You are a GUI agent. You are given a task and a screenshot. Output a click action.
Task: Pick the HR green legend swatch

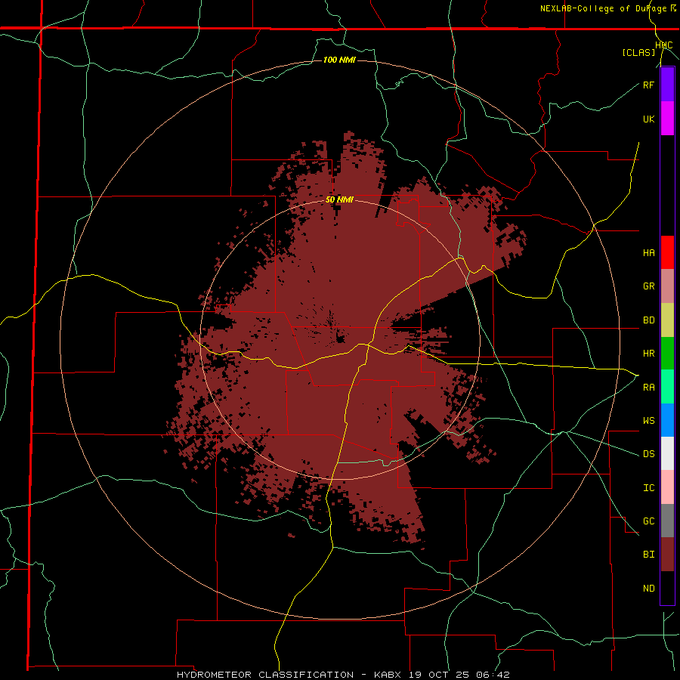667,353
